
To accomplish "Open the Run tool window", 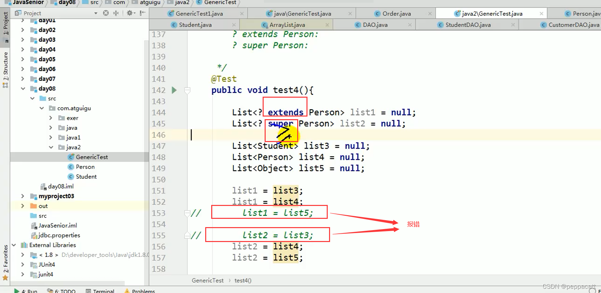I will click(x=26, y=291).
